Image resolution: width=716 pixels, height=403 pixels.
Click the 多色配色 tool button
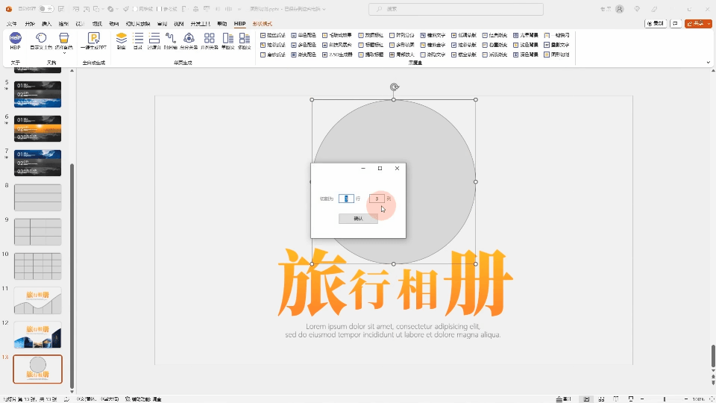pyautogui.click(x=304, y=45)
